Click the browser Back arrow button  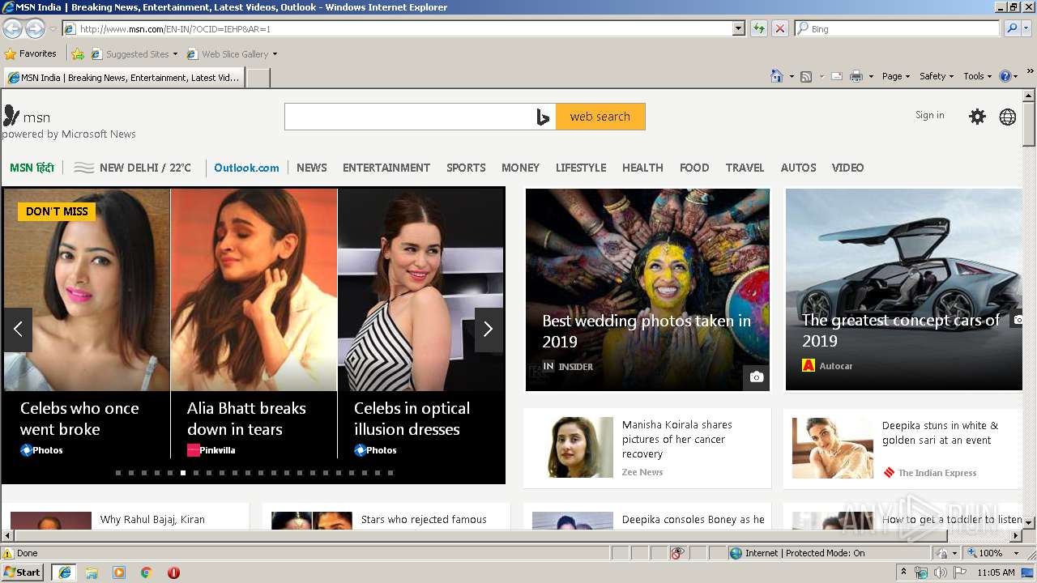click(x=12, y=28)
